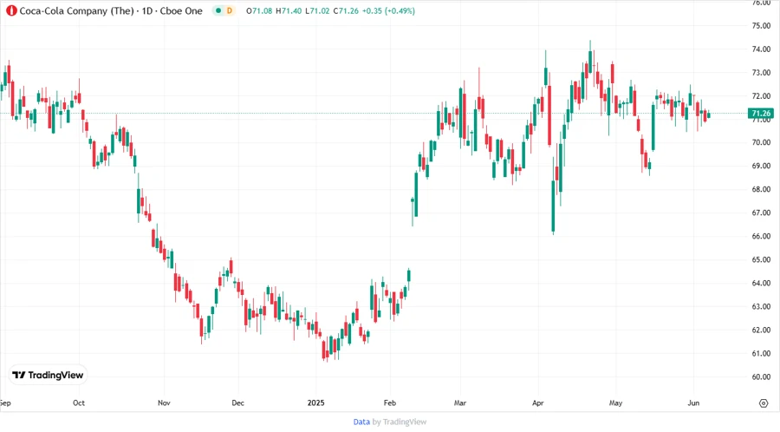The width and height of the screenshot is (780, 432).
Task: Click the 66.00 price axis label
Action: click(x=761, y=237)
